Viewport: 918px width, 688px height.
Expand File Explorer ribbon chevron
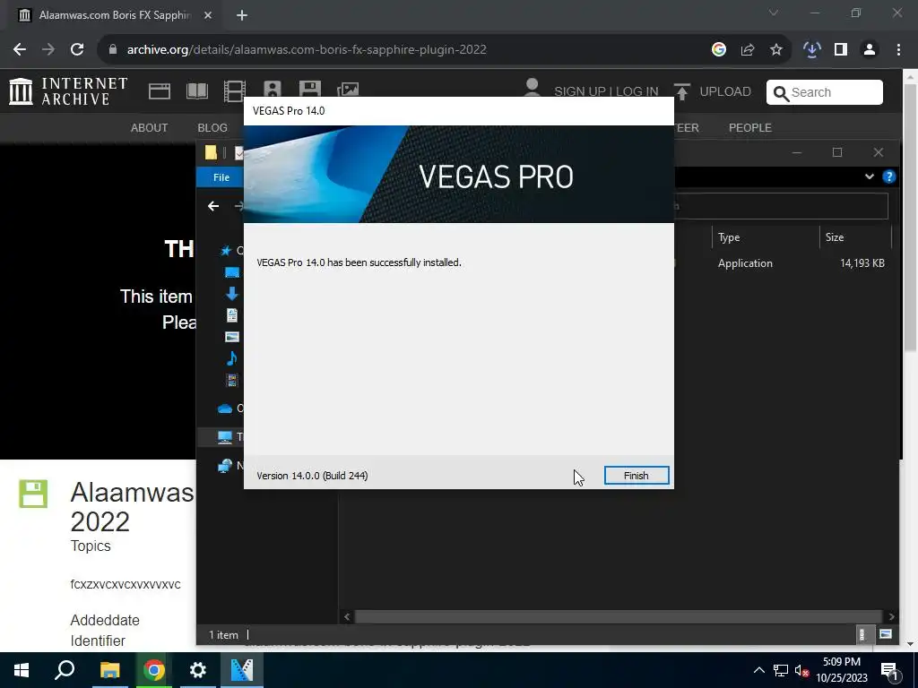coord(870,176)
